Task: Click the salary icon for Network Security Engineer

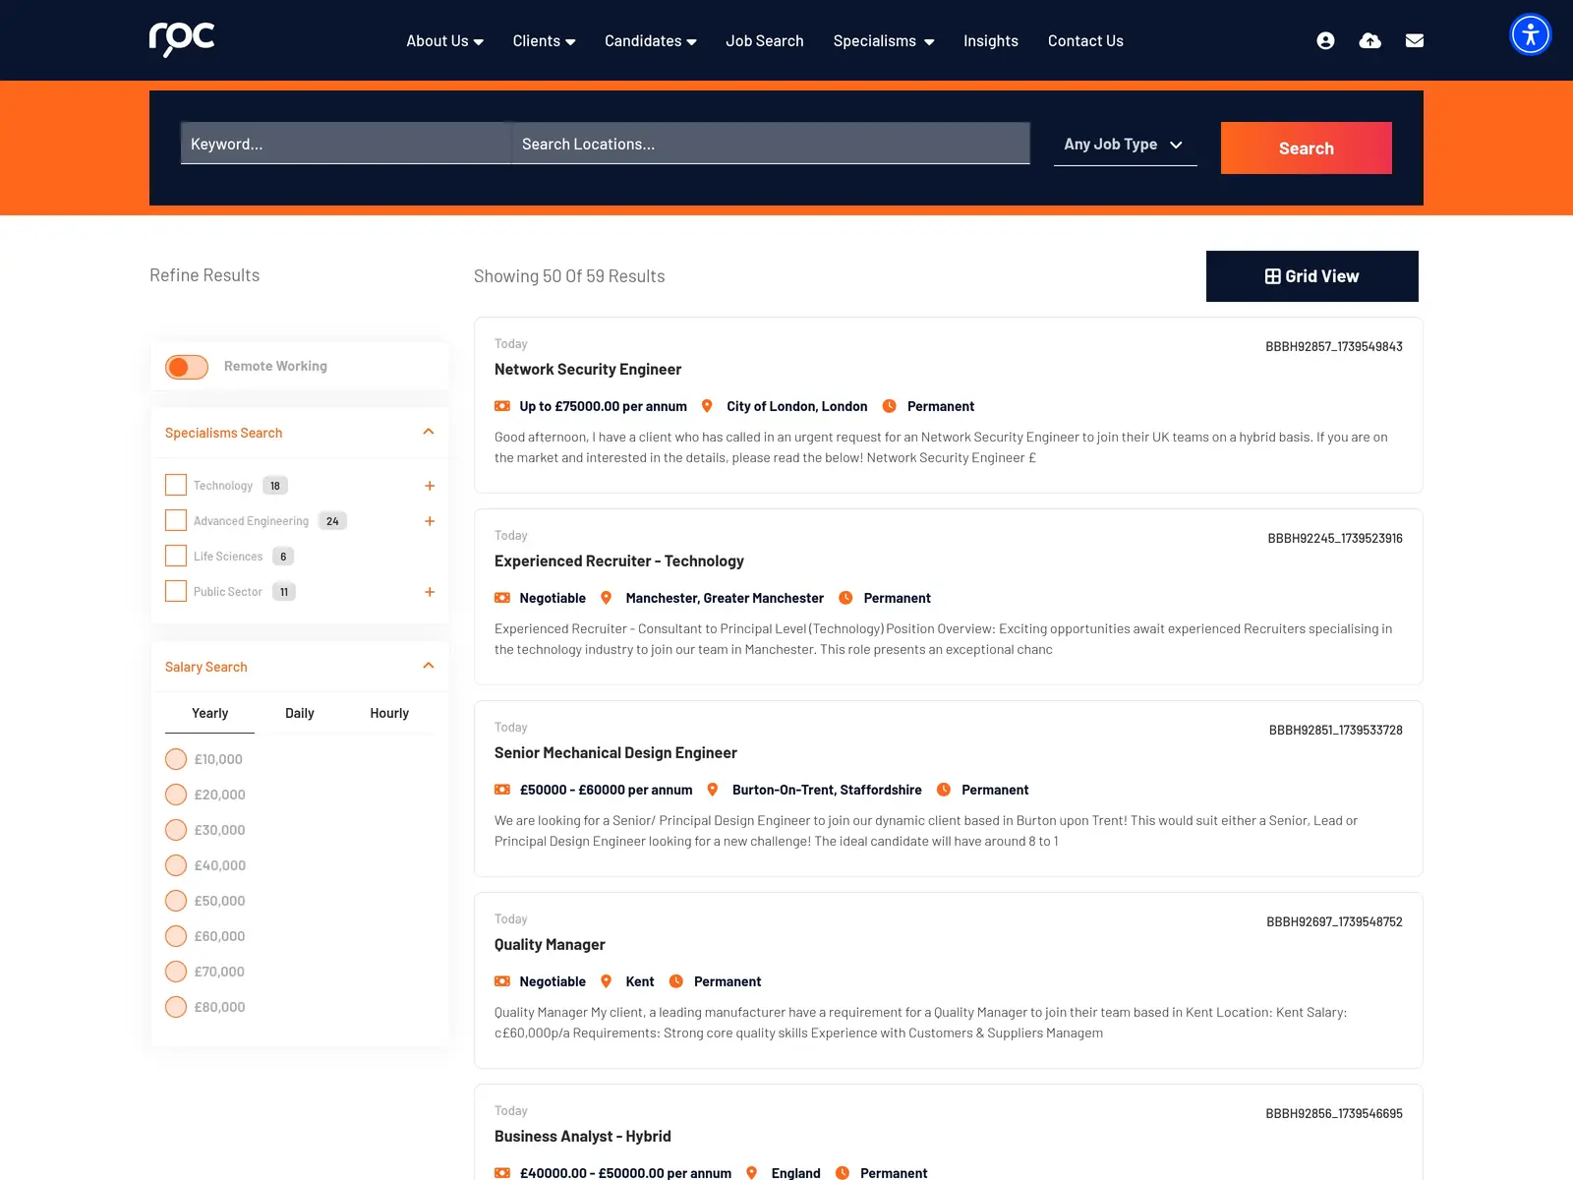Action: (x=502, y=406)
